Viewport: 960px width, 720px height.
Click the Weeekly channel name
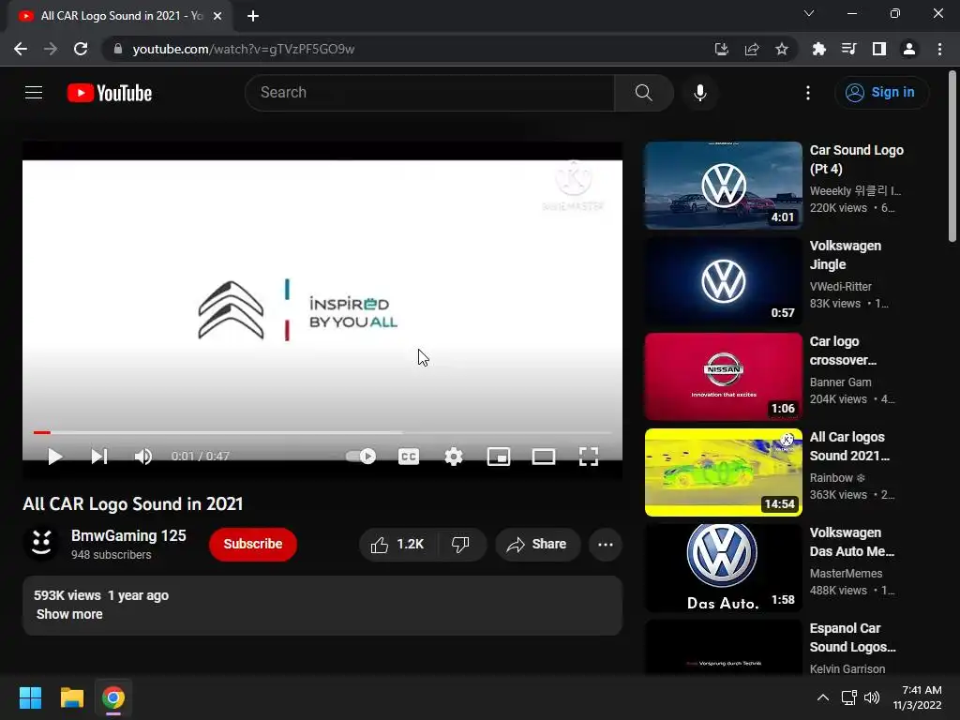tap(855, 190)
